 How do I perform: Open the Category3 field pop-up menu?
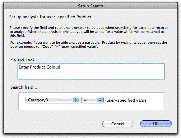(52, 100)
